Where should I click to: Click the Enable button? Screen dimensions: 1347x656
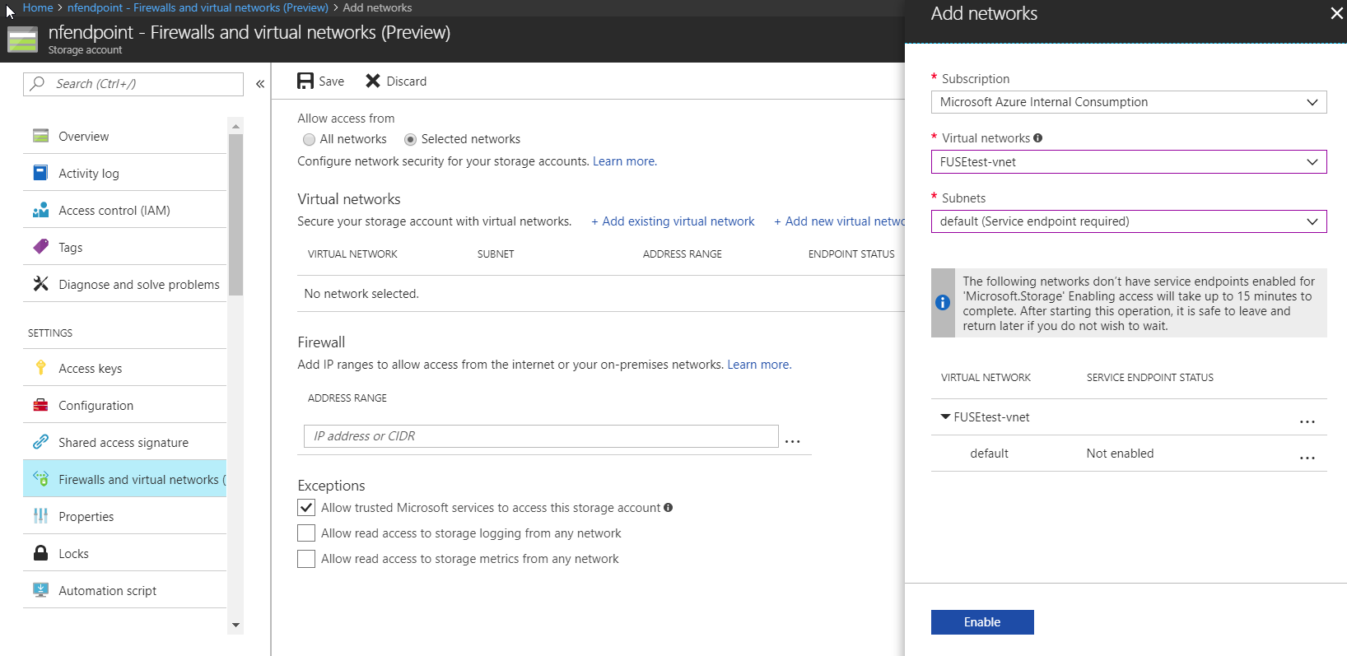982,622
